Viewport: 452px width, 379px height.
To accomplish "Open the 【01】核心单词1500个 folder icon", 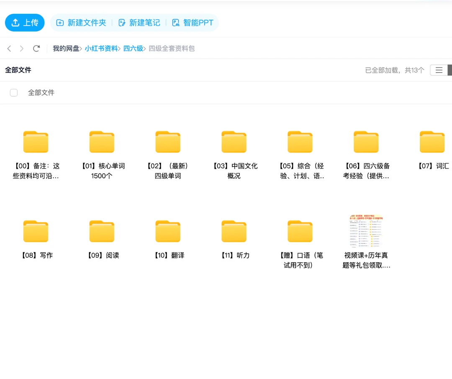I will (102, 142).
